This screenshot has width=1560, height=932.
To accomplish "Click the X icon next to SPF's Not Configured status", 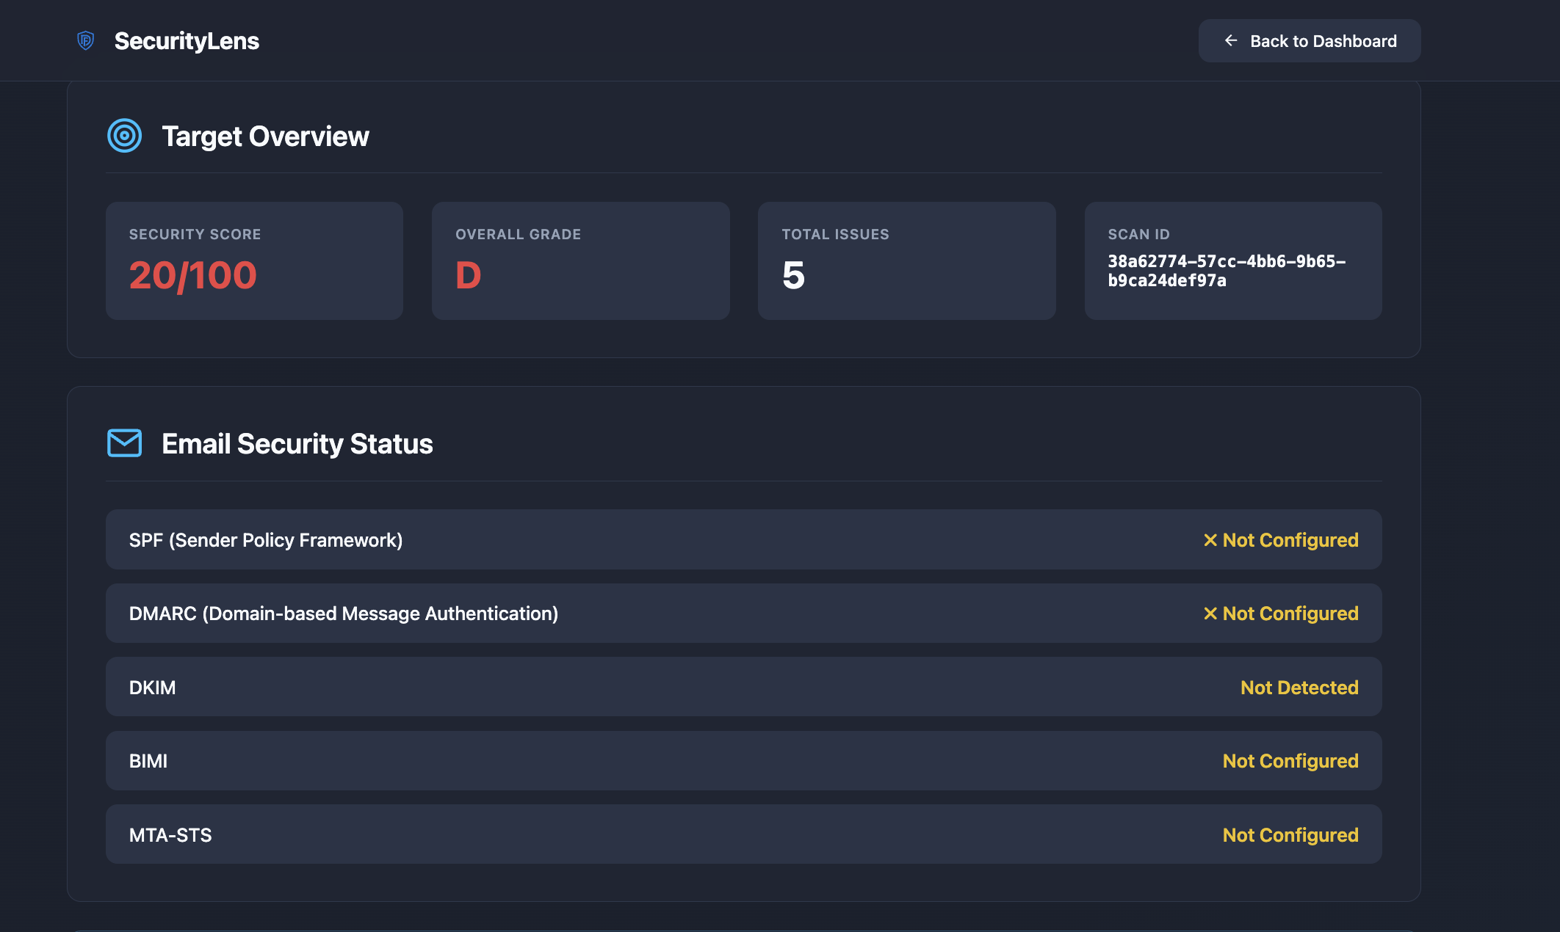I will point(1209,540).
